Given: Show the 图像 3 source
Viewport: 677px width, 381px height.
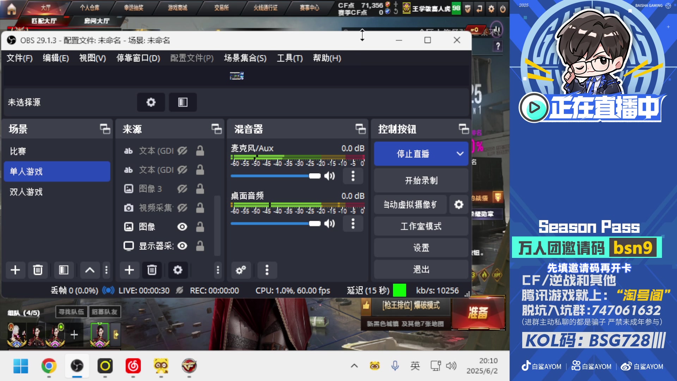Looking at the screenshot, I should [x=182, y=189].
